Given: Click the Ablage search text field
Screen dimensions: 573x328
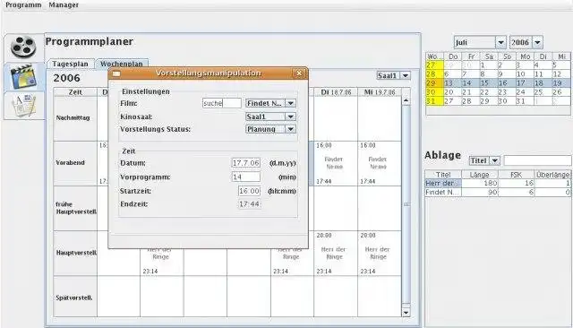Looking at the screenshot, I should tap(537, 160).
